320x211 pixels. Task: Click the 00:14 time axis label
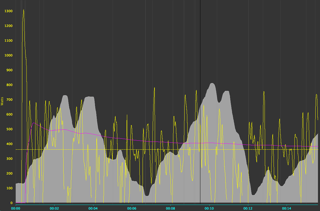287,208
